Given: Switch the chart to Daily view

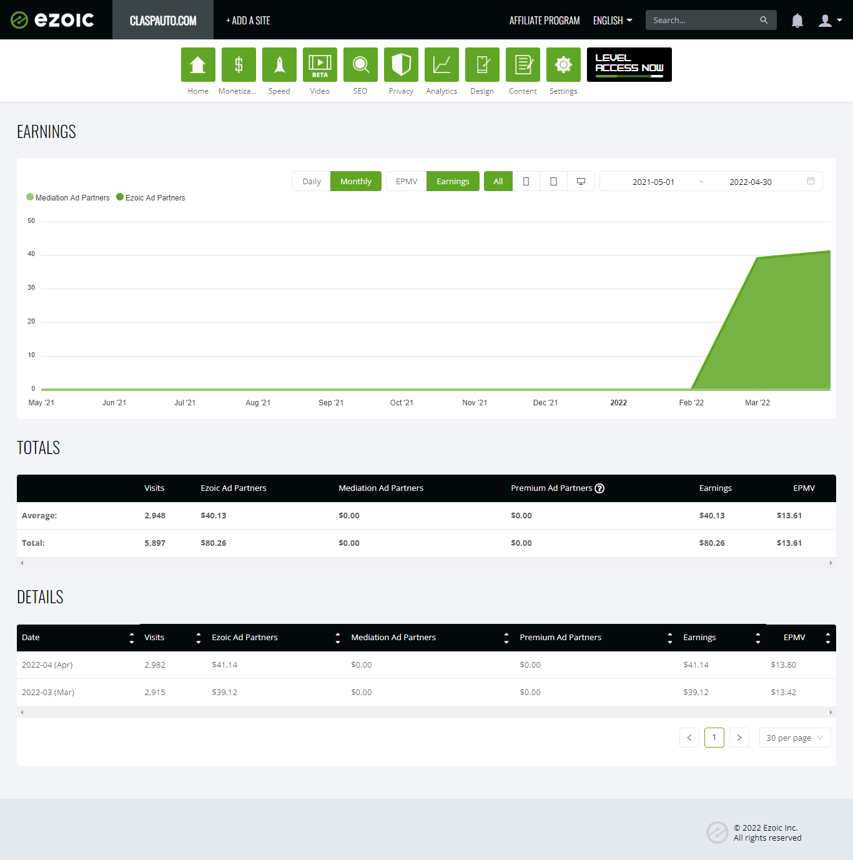Looking at the screenshot, I should tap(312, 181).
